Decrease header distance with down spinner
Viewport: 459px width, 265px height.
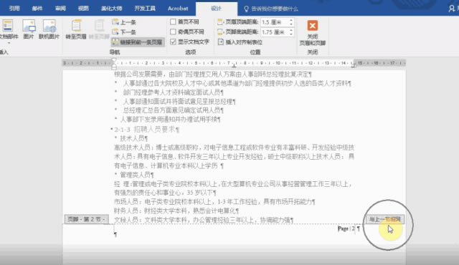pyautogui.click(x=291, y=24)
